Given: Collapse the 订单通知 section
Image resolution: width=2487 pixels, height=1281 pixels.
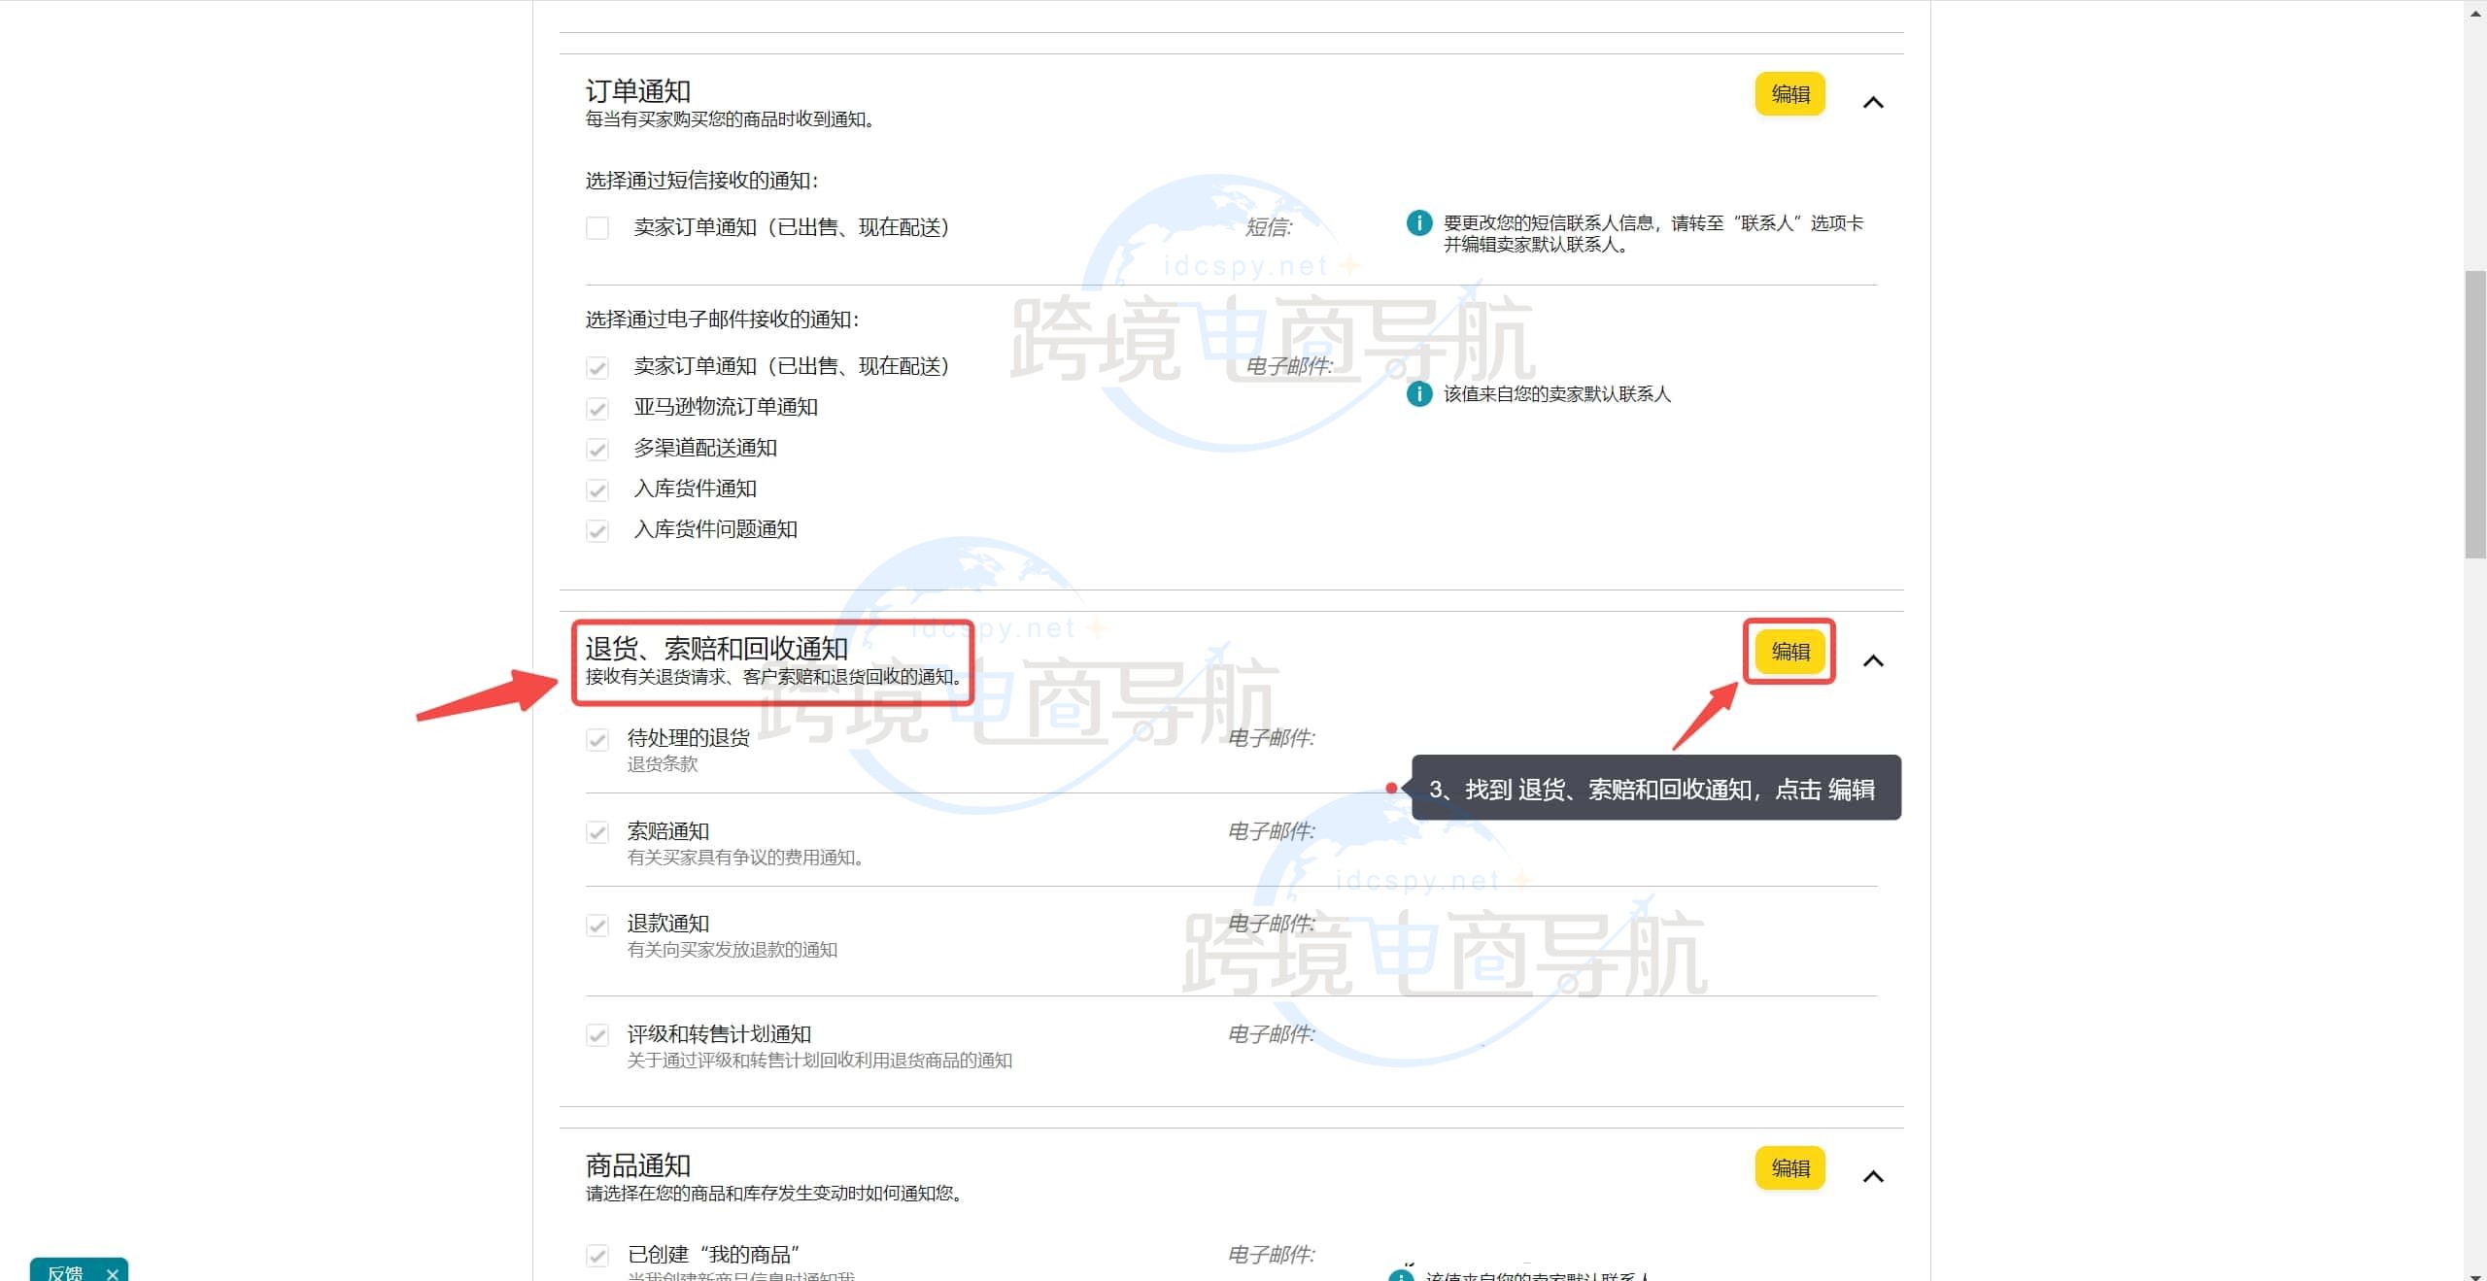Looking at the screenshot, I should 1874,101.
